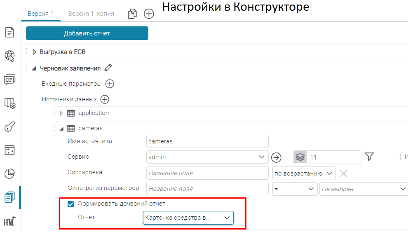408x232 pixels.
Task: Change sort order по возрастанию dropdown
Action: click(304, 173)
